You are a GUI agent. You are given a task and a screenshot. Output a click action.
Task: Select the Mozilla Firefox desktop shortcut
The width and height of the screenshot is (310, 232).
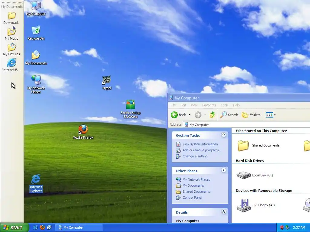point(83,132)
